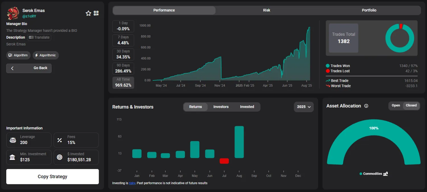Click the Serok Emas manager name heading
The height and width of the screenshot is (192, 427).
[34, 11]
